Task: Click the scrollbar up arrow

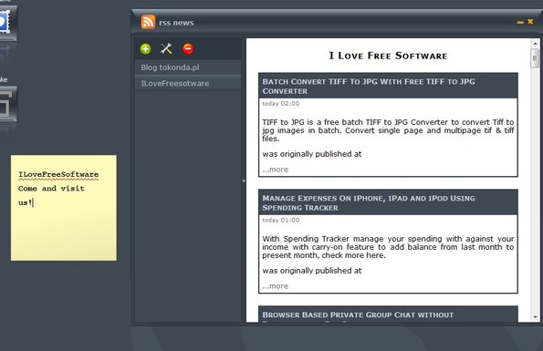Action: coord(535,44)
